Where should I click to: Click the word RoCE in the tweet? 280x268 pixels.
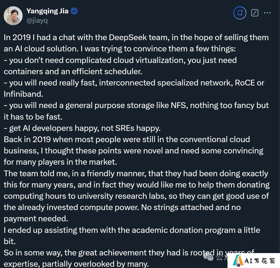coord(245,83)
